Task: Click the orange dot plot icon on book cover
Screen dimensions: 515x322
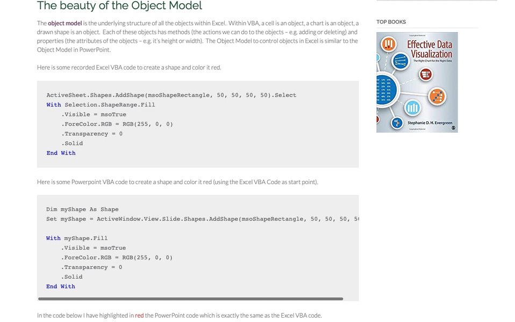Action: click(x=437, y=97)
